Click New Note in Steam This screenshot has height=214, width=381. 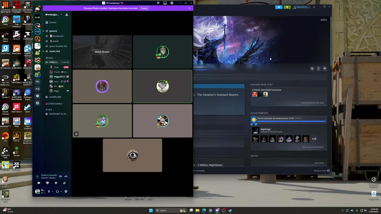click(x=319, y=163)
